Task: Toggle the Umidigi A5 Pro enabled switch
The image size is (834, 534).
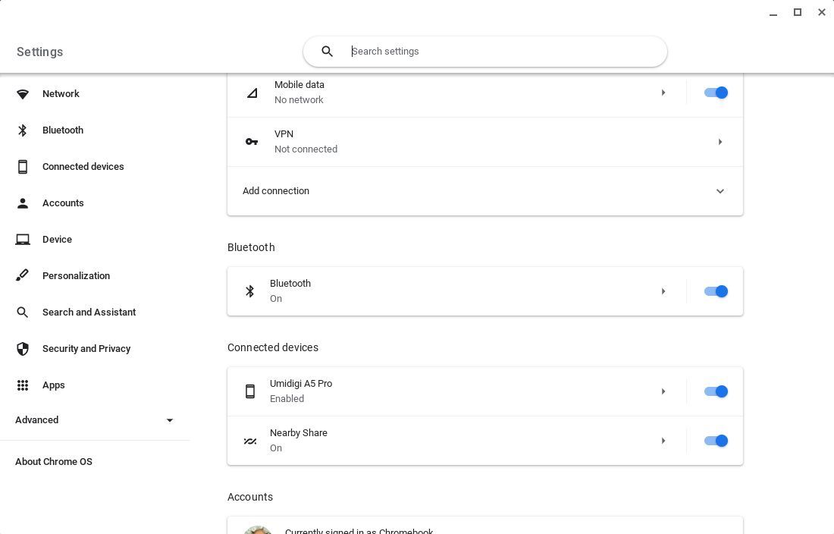Action: point(715,391)
